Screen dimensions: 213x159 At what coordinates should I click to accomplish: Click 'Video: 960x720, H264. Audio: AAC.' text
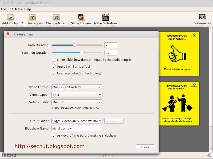[x=75, y=108]
